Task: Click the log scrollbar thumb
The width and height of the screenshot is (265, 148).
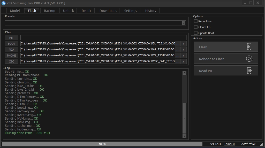Action: point(184,118)
